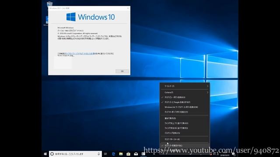Click the Windows 10 logo in dialog
This screenshot has width=280, height=157.
point(91,17)
